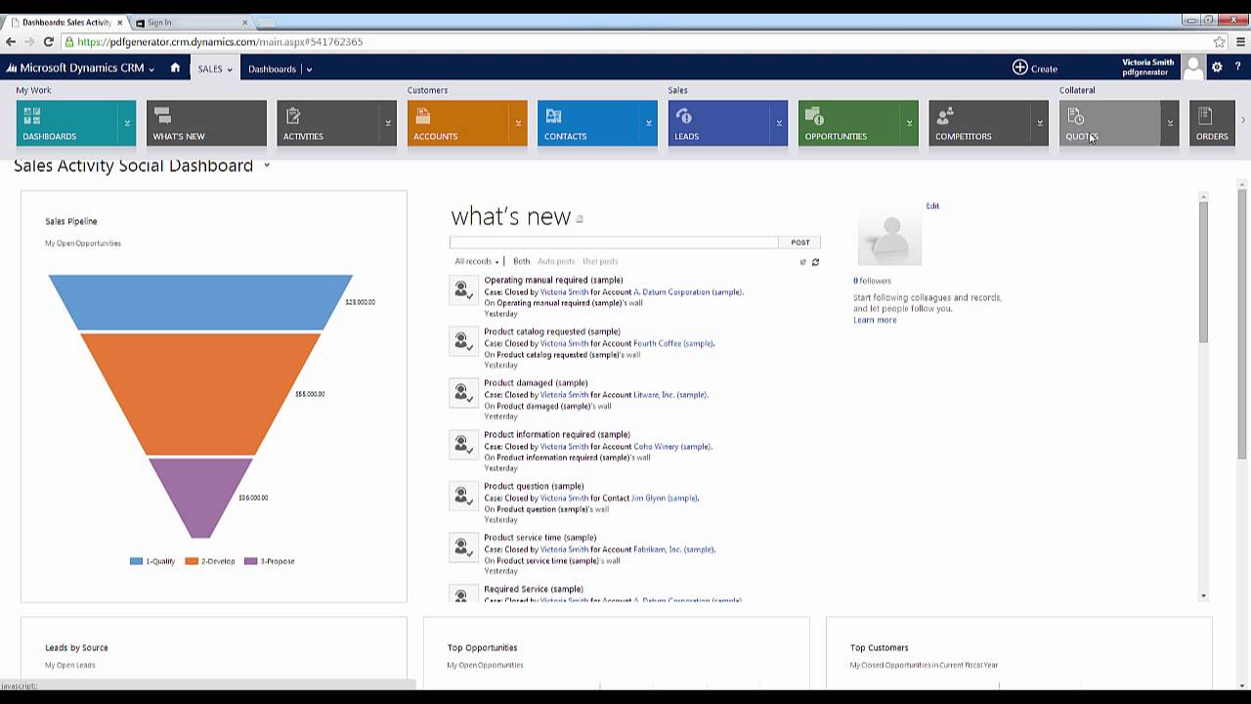The image size is (1251, 704).
Task: Click the case icon for Product damaged
Action: [463, 393]
